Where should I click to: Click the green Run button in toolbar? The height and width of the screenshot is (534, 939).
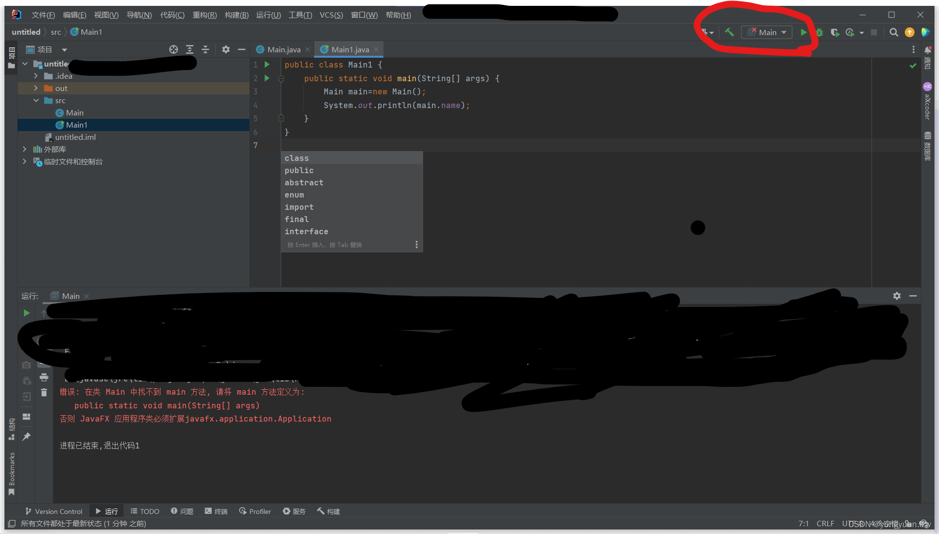803,32
